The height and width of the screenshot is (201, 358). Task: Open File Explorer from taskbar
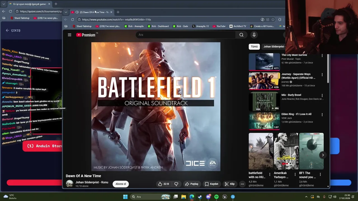[x=184, y=197]
